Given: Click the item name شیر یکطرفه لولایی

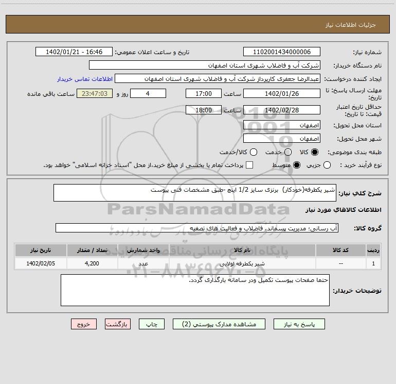Looking at the screenshot, I should 242,263.
